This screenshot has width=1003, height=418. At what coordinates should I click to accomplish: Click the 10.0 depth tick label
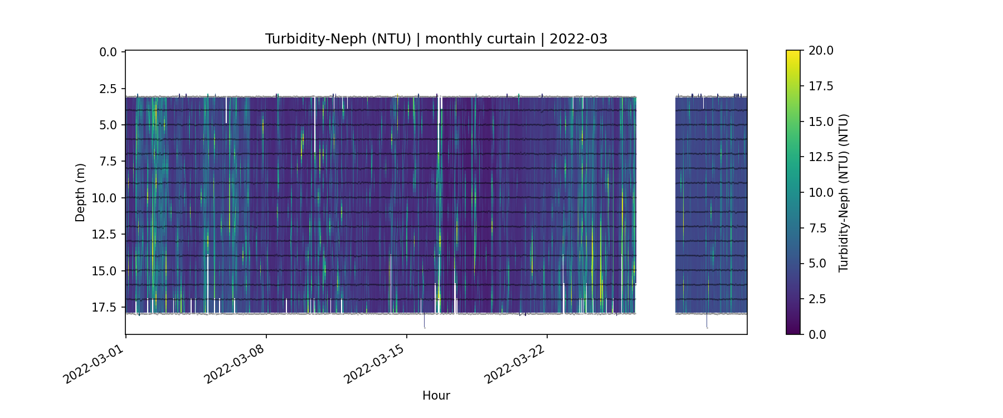point(105,198)
